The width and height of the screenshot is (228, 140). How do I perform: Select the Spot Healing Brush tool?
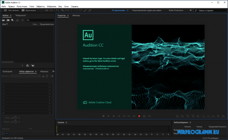coord(90,10)
